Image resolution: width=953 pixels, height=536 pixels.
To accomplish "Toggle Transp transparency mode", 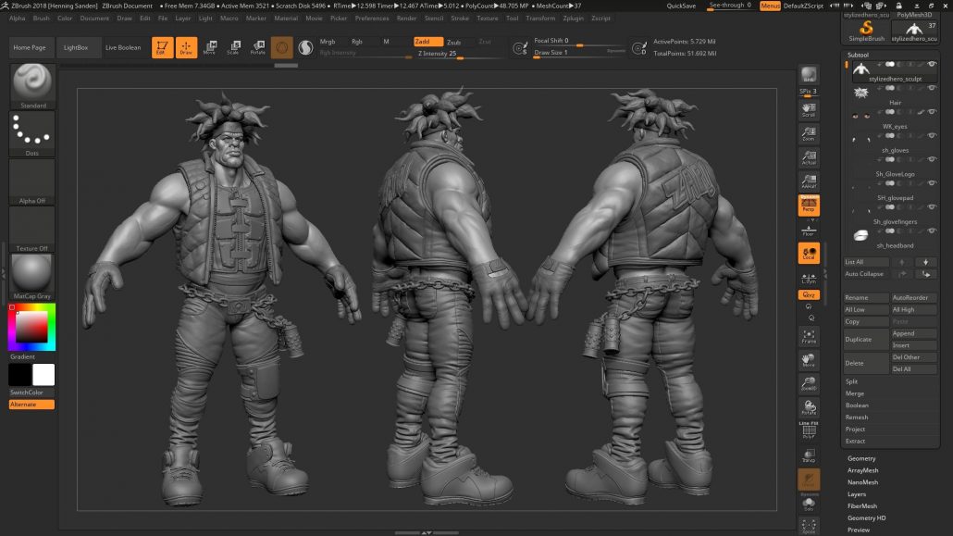I will (x=809, y=455).
